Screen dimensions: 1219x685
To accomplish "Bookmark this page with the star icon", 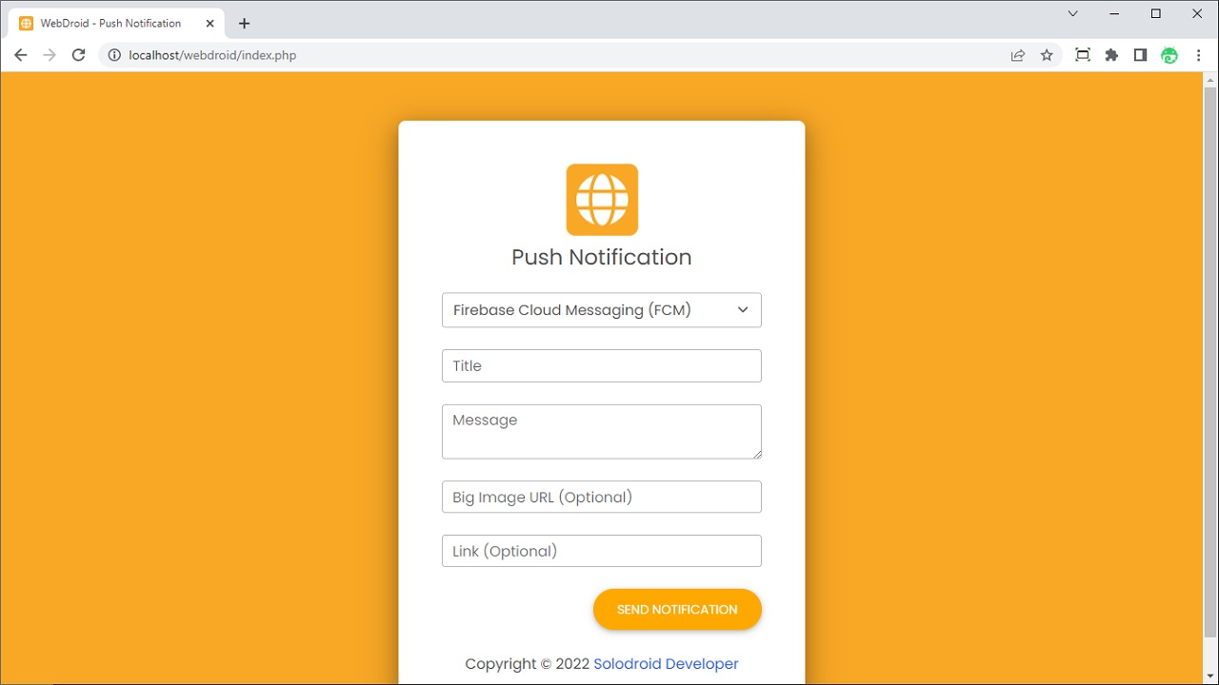I will 1047,54.
